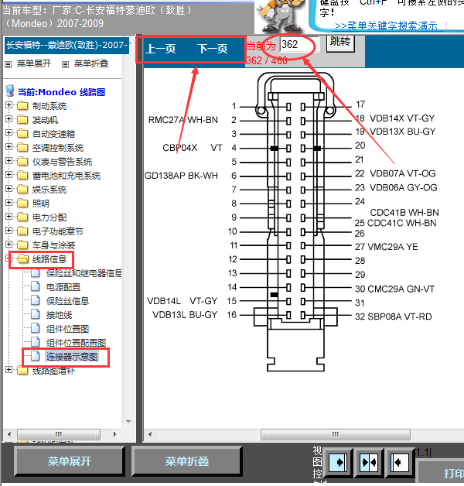Click the 仪表与警告系统 folder icon
Viewport: 464px width, 486px height.
click(x=22, y=162)
